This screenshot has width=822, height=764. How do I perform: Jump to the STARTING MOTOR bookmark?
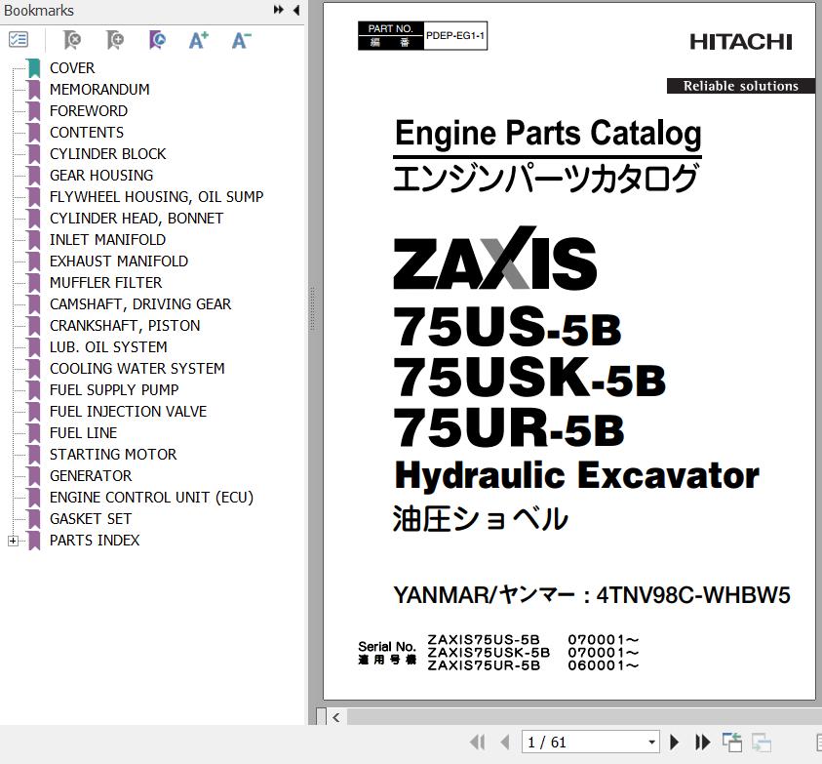113,455
